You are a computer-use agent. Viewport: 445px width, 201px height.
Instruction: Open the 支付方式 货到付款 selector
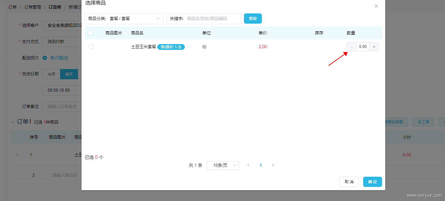[62, 42]
